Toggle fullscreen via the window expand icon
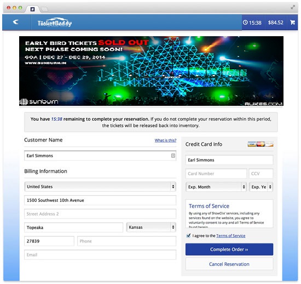This screenshot has width=301, height=284. pos(293,7)
